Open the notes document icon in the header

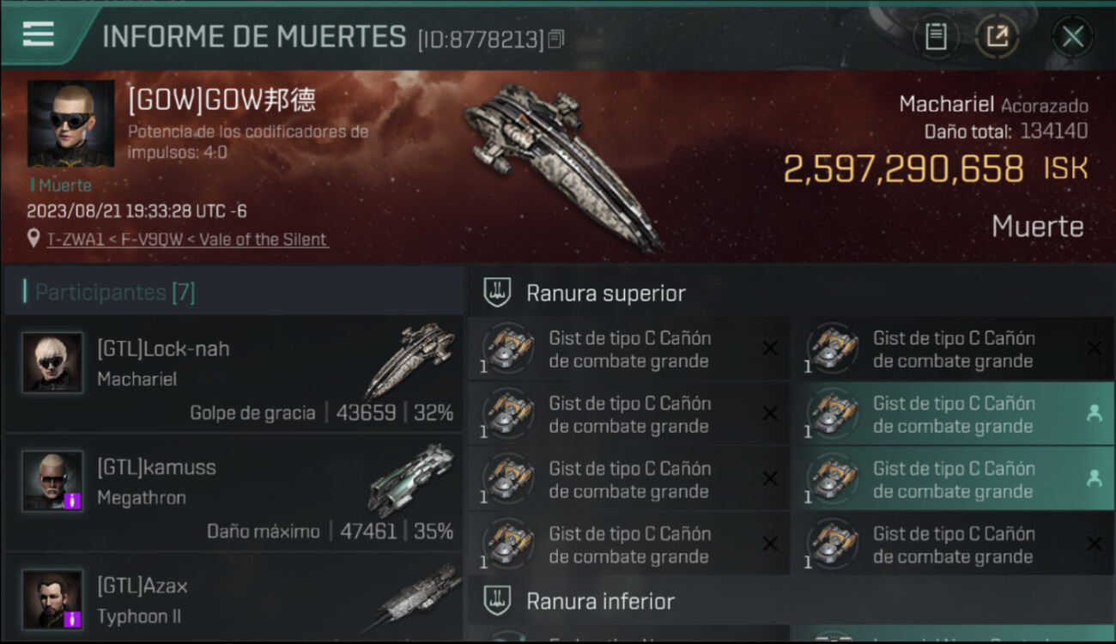936,36
